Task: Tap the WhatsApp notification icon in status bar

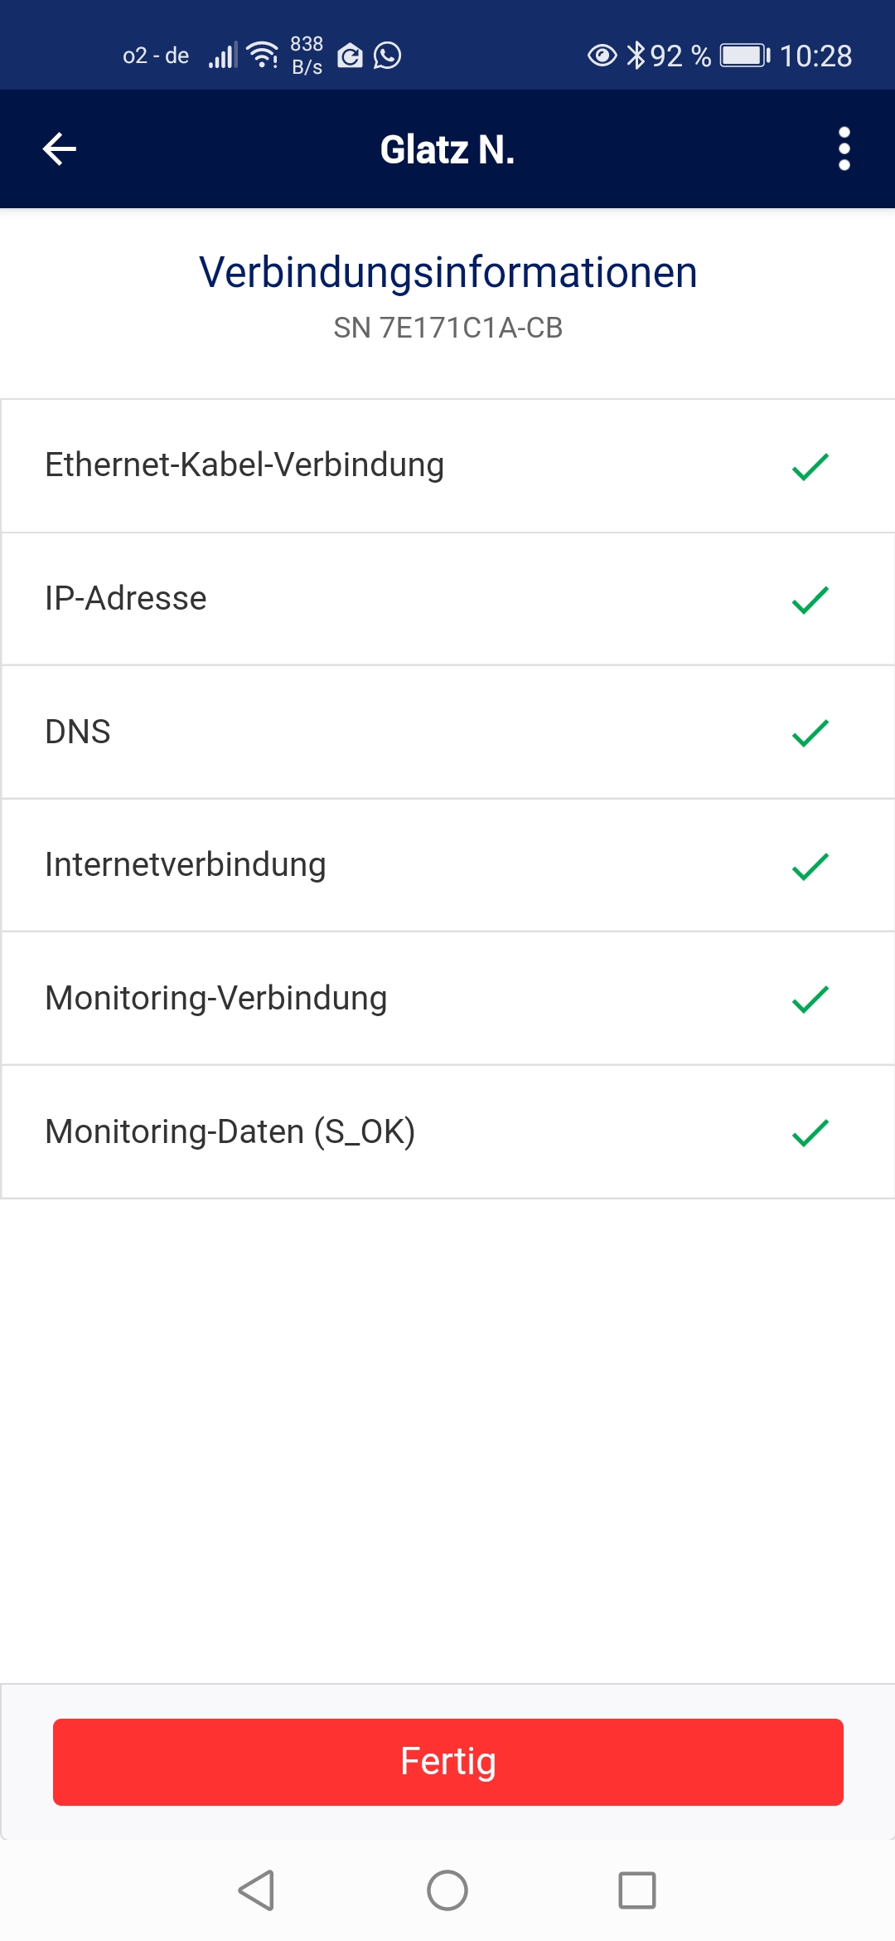Action: [387, 56]
